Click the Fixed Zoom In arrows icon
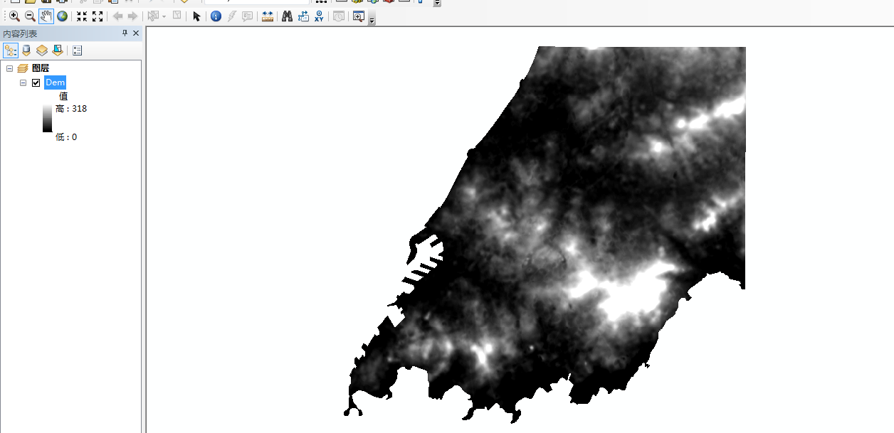894x433 pixels. pos(82,16)
